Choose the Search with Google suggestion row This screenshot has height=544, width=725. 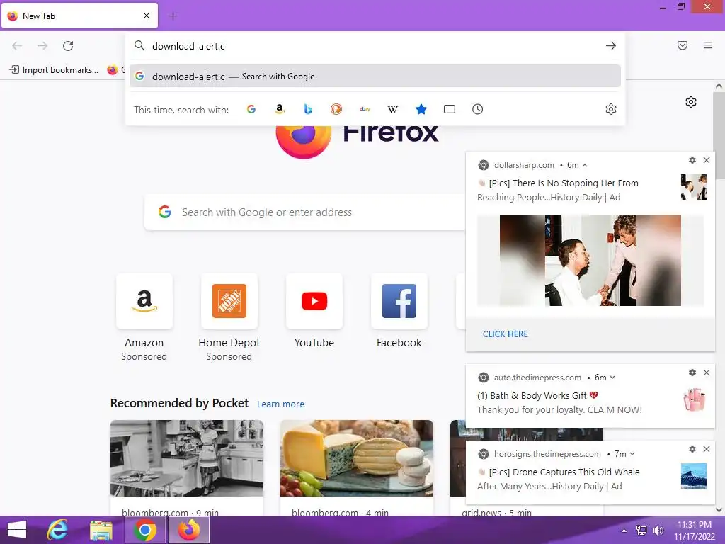pyautogui.click(x=375, y=76)
